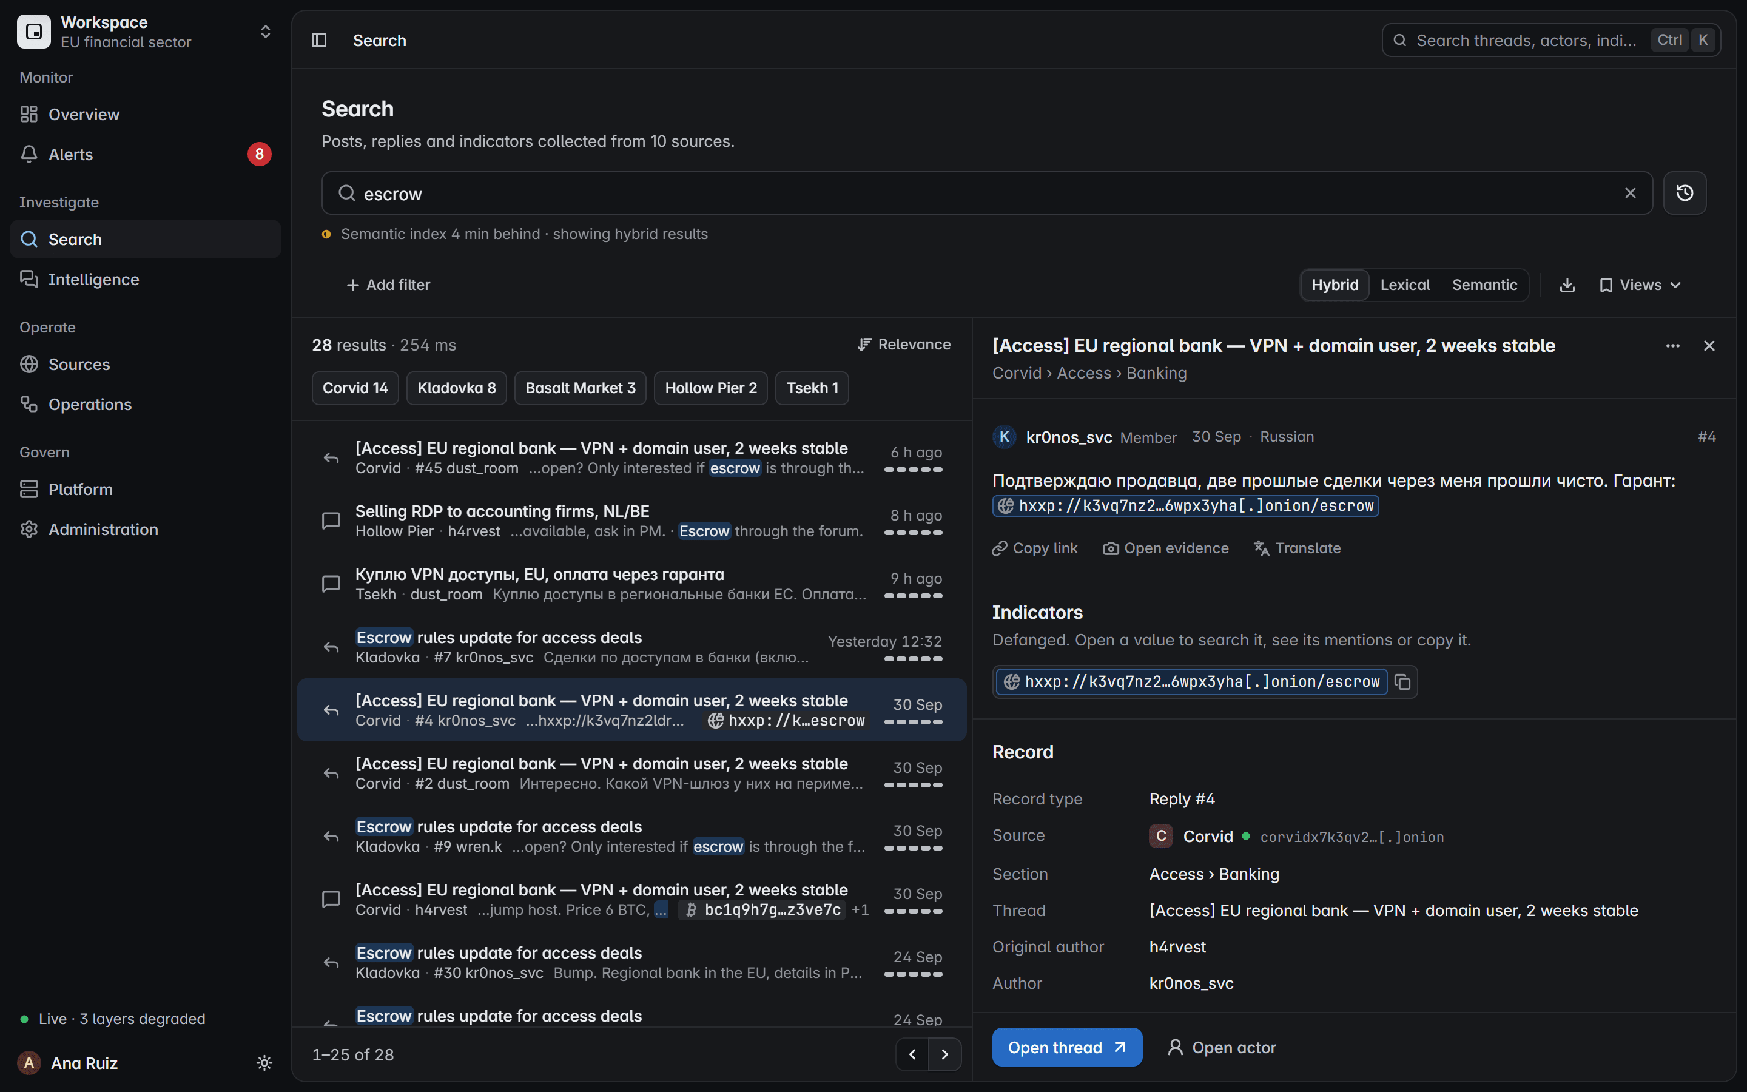This screenshot has width=1747, height=1092.
Task: Open Platform settings
Action: click(145, 489)
